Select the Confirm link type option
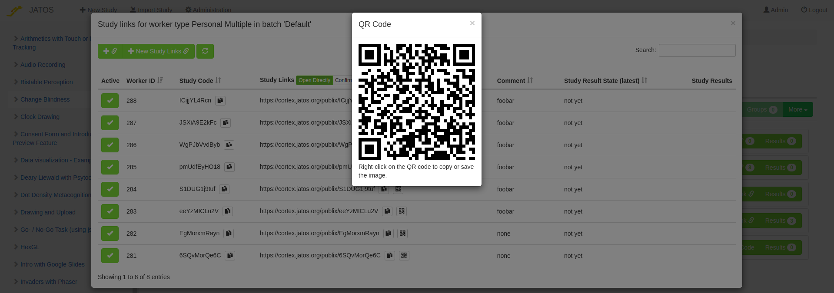 [x=343, y=80]
